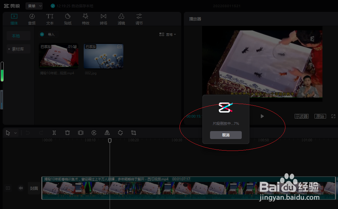The width and height of the screenshot is (338, 209).
Task: Click the 播放器 player panel title
Action: tap(195, 19)
